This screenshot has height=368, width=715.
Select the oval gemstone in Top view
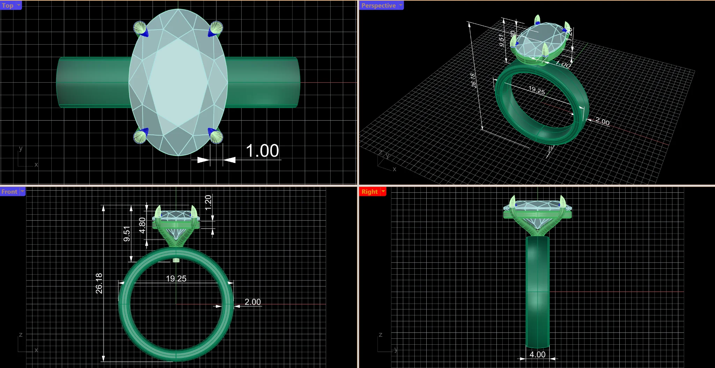pyautogui.click(x=178, y=82)
